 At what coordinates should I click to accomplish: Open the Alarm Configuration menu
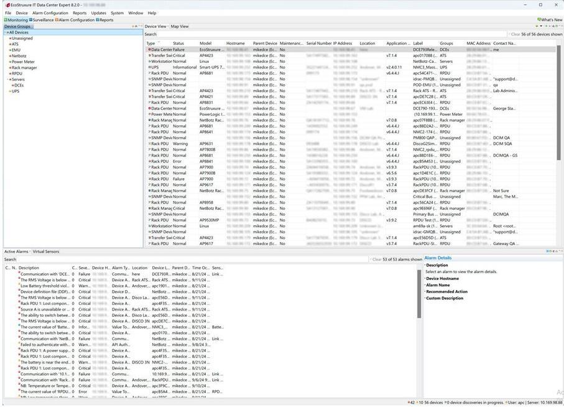50,12
